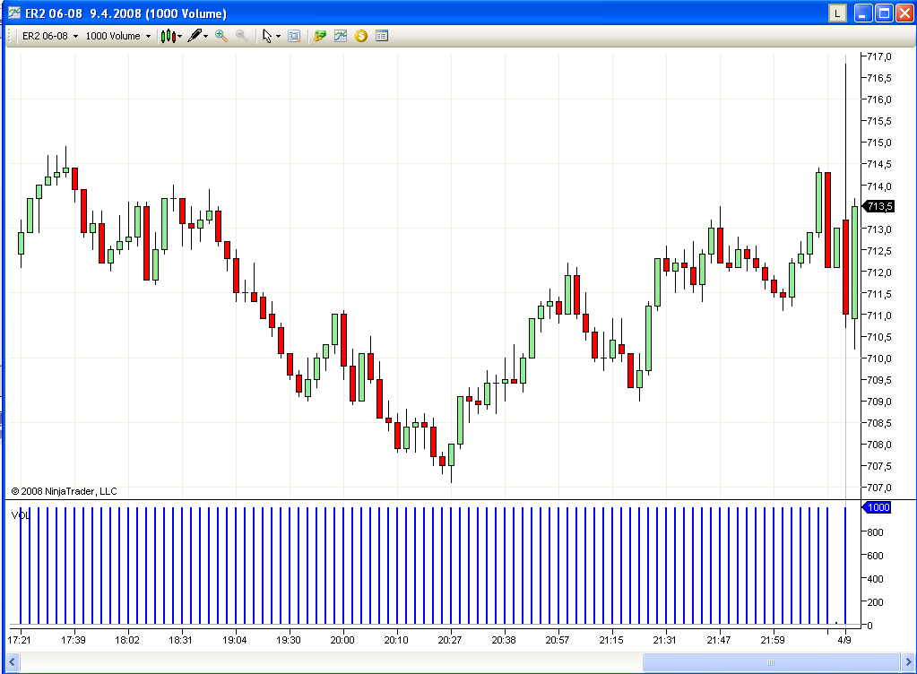This screenshot has height=674, width=917.
Task: Click the horizontal scrollbar right arrow
Action: 908,662
